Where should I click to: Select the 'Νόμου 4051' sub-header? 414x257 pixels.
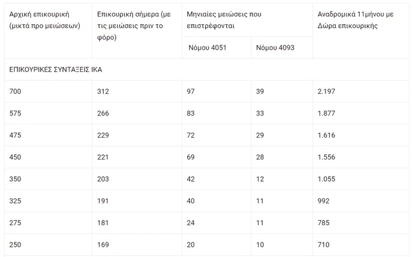[x=208, y=48]
